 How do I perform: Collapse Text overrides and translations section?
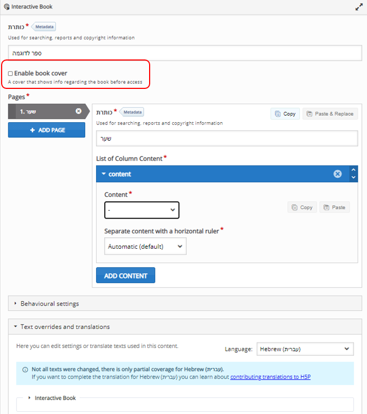[x=64, y=327]
